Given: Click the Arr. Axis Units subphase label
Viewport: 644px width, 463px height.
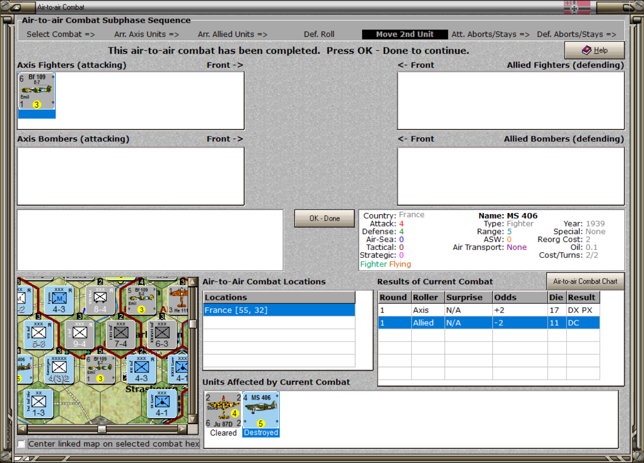Looking at the screenshot, I should [x=147, y=34].
